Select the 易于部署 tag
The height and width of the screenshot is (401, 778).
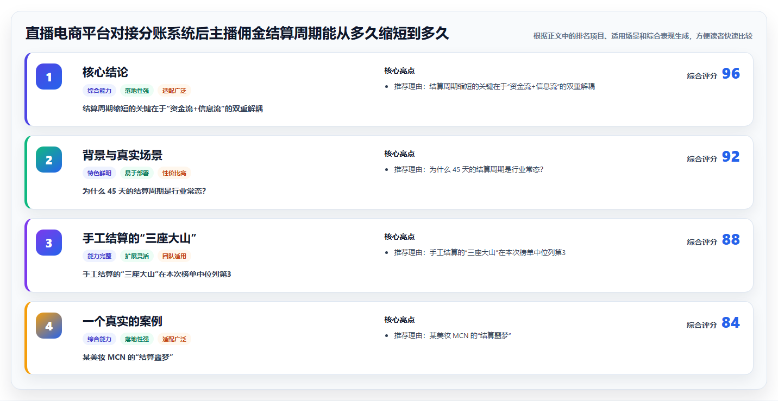point(137,173)
